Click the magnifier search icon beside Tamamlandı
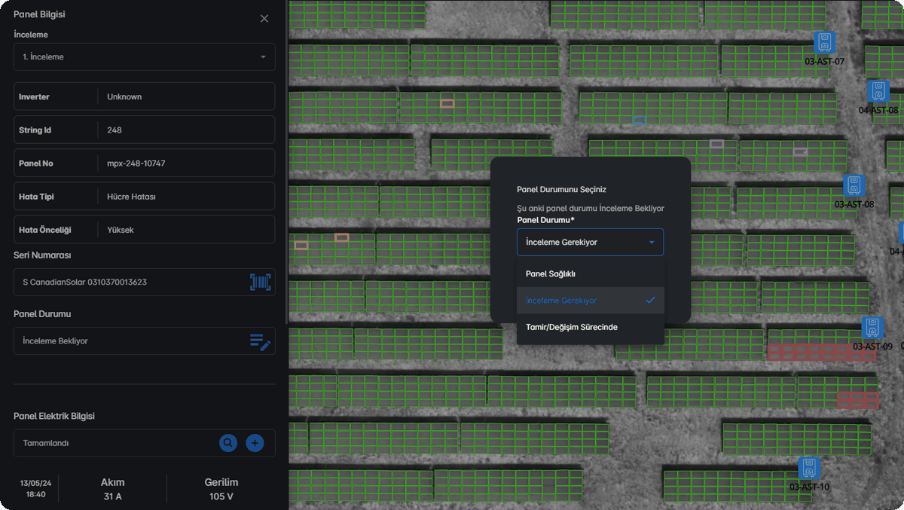 pyautogui.click(x=228, y=443)
